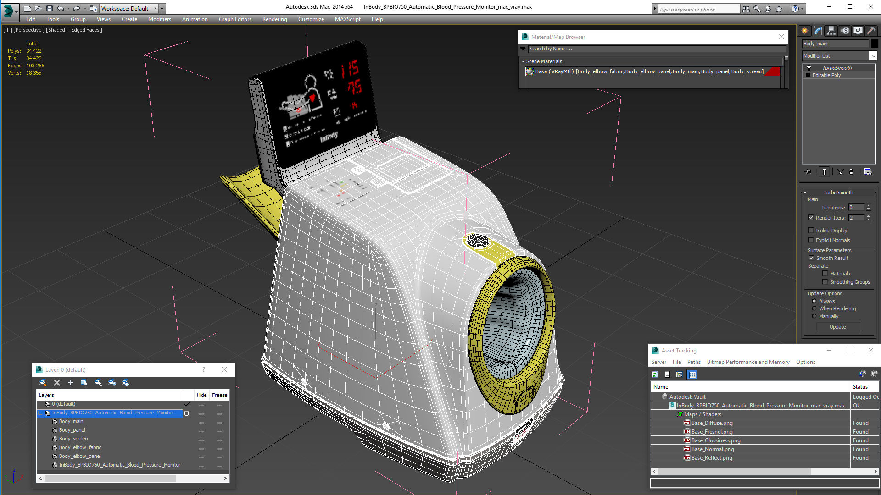Image resolution: width=881 pixels, height=495 pixels.
Task: Click the Hide column header in Layer dialog
Action: (201, 395)
